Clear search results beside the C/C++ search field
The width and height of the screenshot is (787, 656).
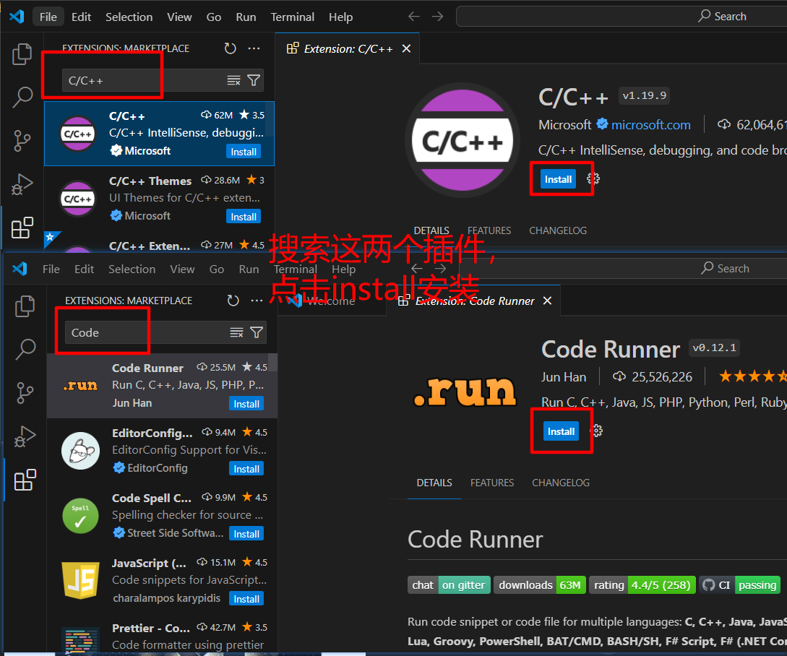click(233, 80)
